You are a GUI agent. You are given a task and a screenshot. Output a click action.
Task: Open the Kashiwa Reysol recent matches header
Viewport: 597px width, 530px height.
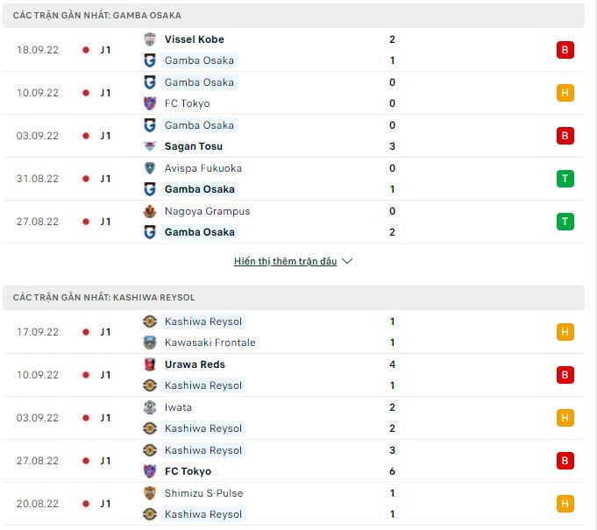[103, 298]
